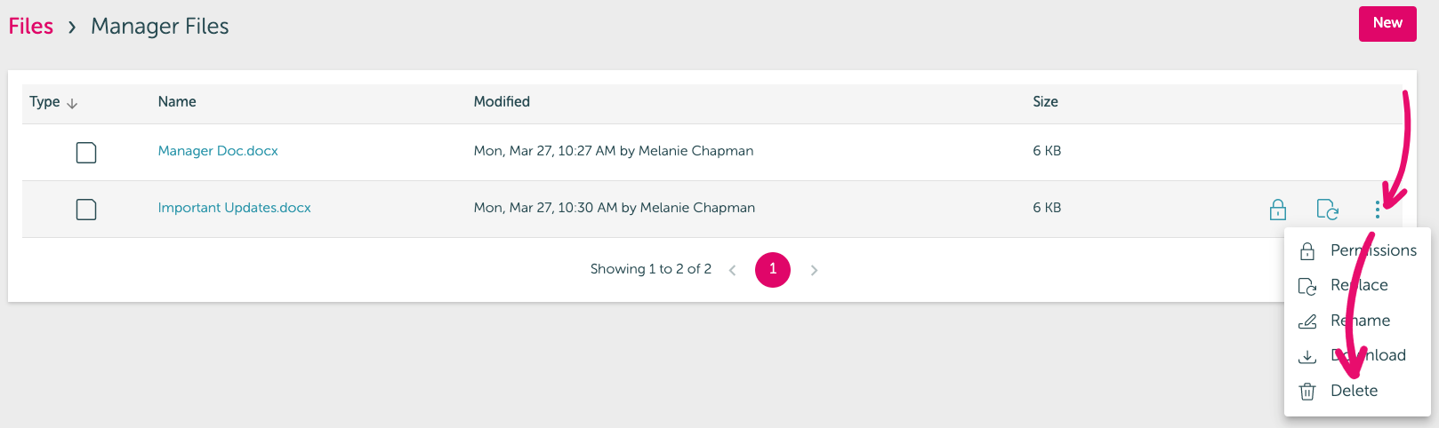Open Important Updates.docx file link
Image resolution: width=1439 pixels, height=428 pixels.
(x=235, y=208)
